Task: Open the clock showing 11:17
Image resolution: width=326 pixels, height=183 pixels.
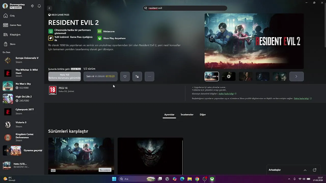Action: point(318,179)
